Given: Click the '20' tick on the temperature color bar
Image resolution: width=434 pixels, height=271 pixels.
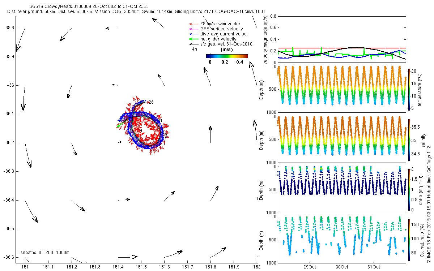Looking at the screenshot, I should coord(414,71).
